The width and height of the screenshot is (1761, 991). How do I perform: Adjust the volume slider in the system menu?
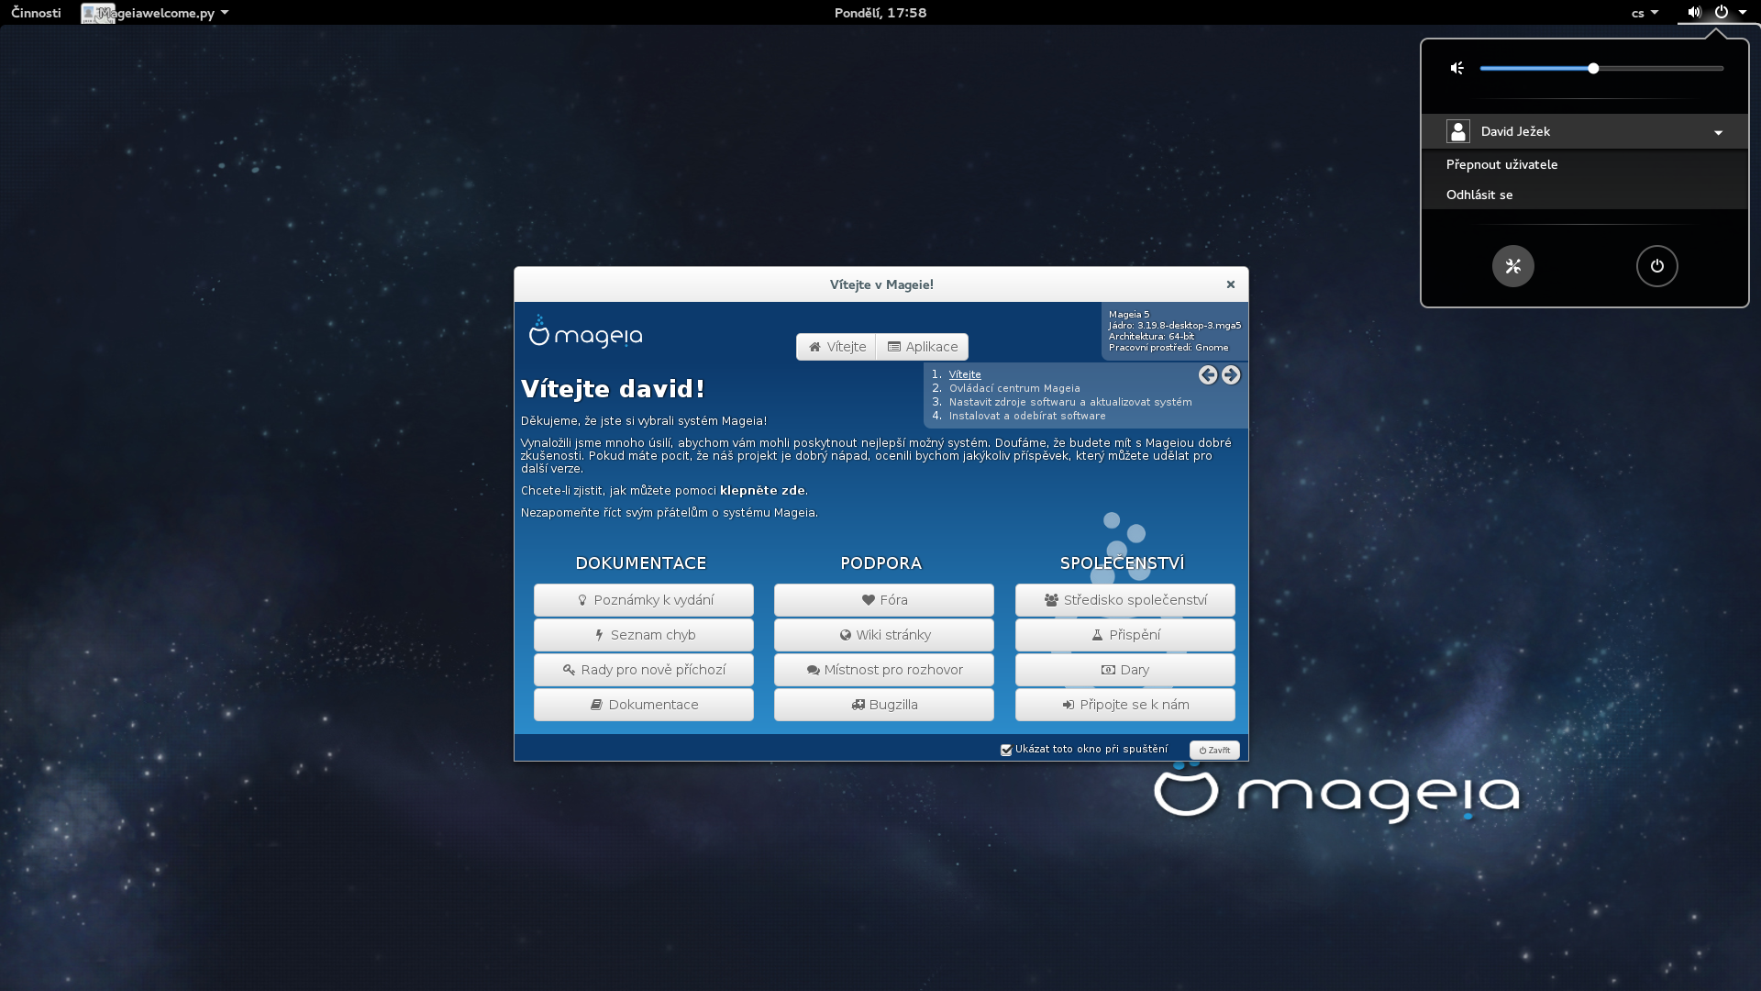click(x=1601, y=68)
